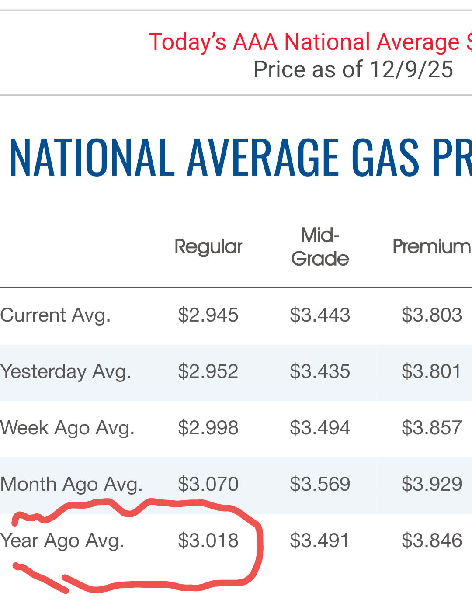Click the current Mid-Grade price $3.443
This screenshot has height=603, width=472.
[x=320, y=315]
